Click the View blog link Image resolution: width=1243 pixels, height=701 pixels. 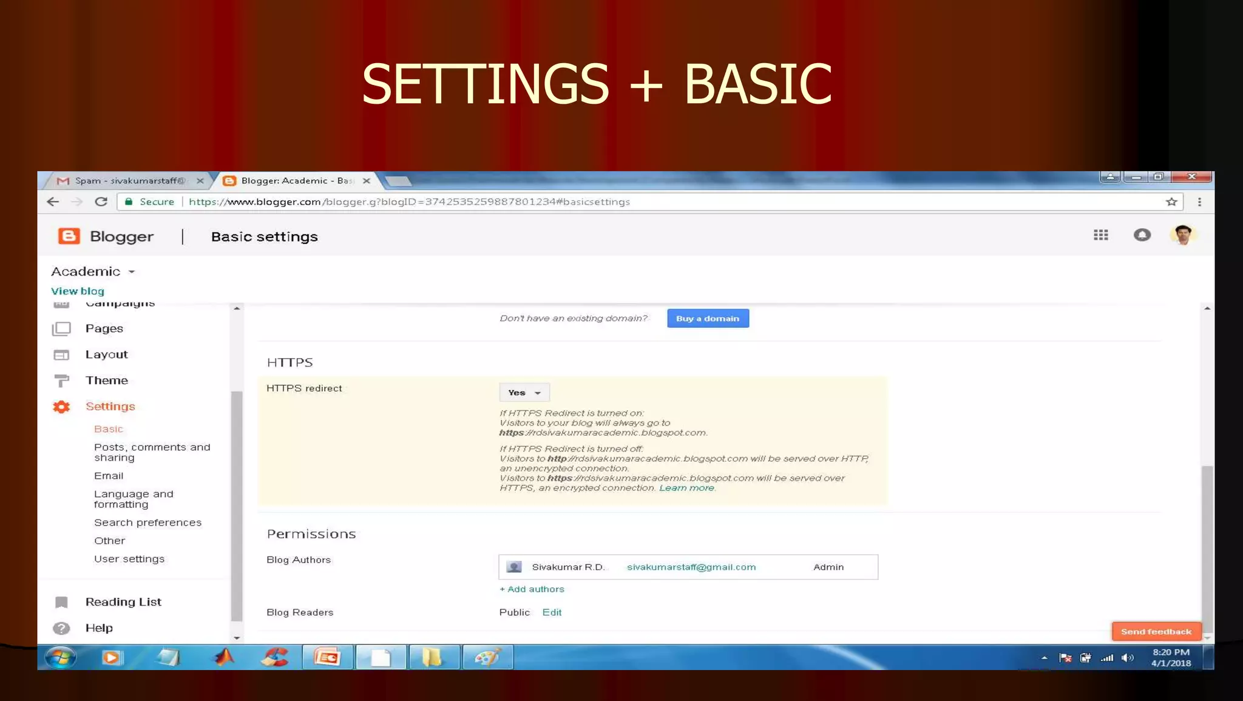[77, 291]
